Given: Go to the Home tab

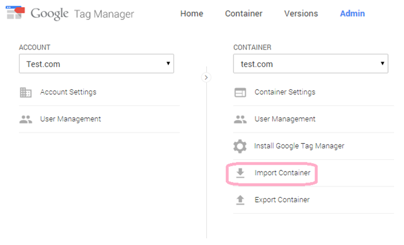Looking at the screenshot, I should [x=192, y=14].
